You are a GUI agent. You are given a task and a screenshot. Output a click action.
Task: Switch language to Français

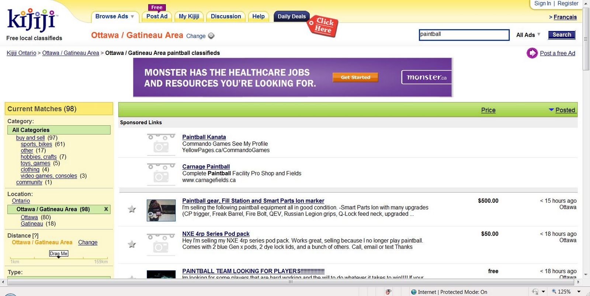click(565, 17)
